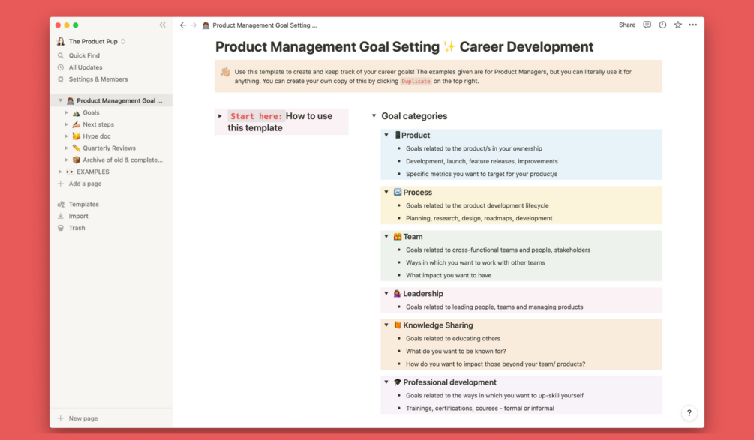Image resolution: width=754 pixels, height=440 pixels.
Task: Favorite this page with the star icon
Action: (678, 25)
